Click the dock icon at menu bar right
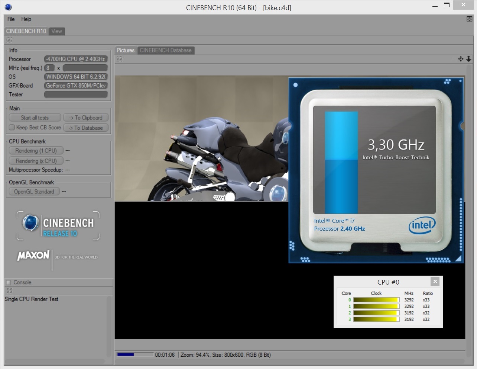 (x=469, y=19)
